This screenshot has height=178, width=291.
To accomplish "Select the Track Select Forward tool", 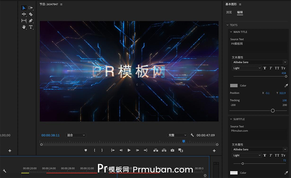I will tap(30, 8).
